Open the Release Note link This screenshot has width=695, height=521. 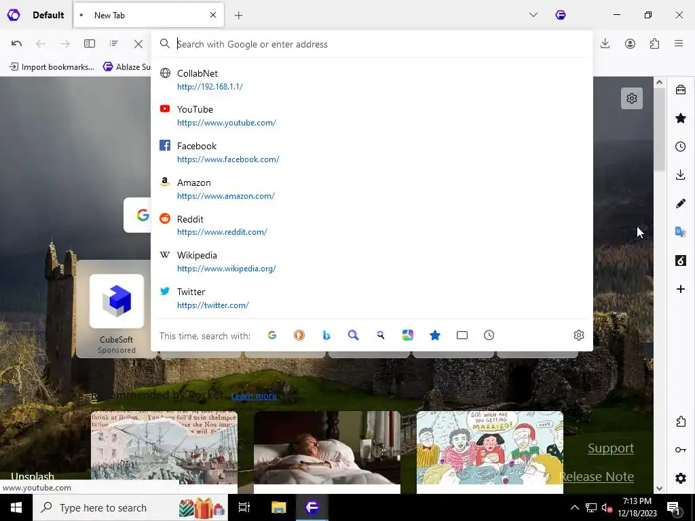596,476
